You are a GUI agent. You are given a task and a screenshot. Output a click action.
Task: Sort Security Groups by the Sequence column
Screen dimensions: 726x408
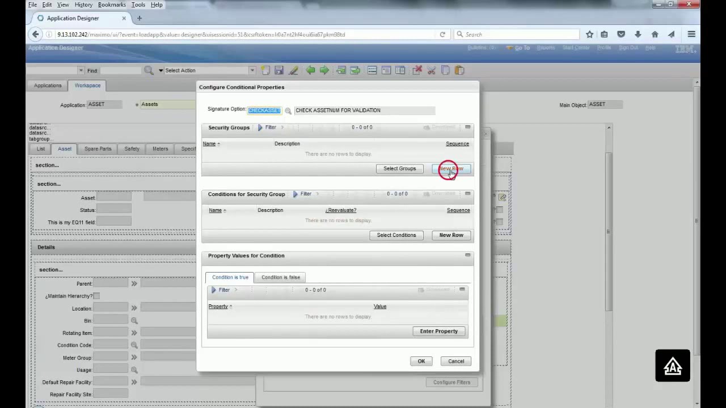pos(457,144)
